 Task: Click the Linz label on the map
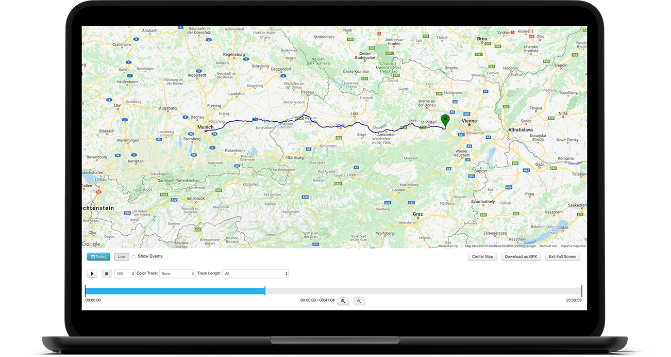tap(354, 113)
